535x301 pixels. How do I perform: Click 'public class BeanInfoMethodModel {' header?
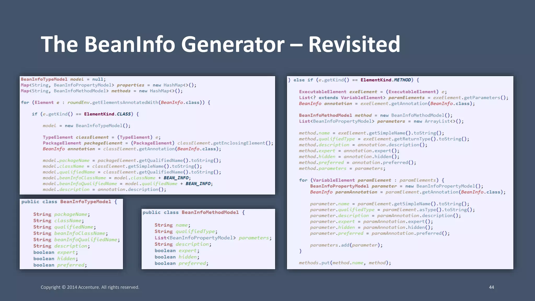point(194,212)
